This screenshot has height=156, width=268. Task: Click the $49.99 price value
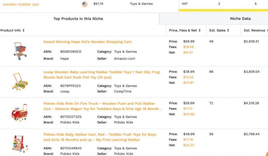[x=189, y=134]
